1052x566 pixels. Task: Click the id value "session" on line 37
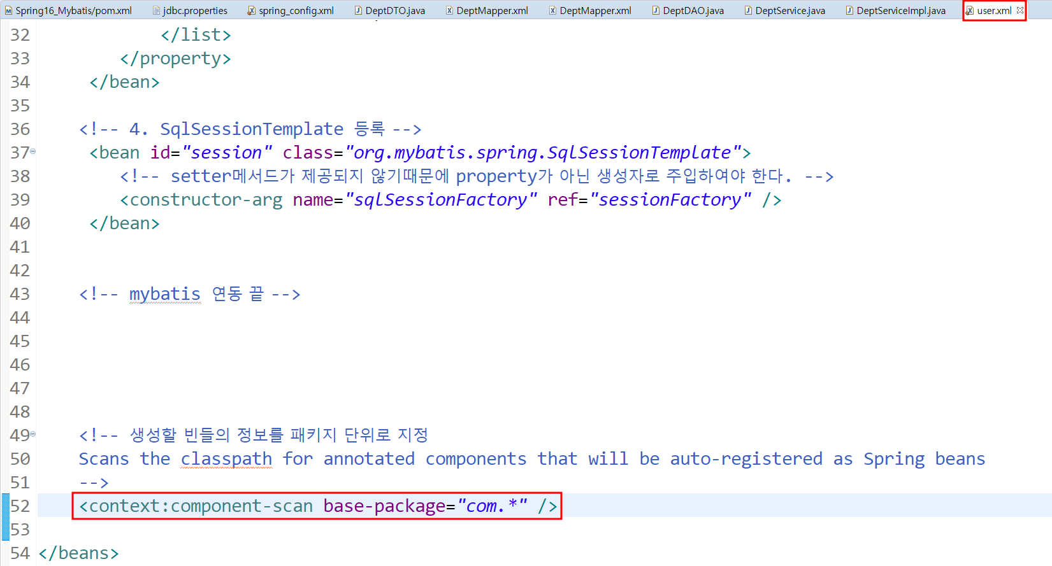(x=227, y=153)
